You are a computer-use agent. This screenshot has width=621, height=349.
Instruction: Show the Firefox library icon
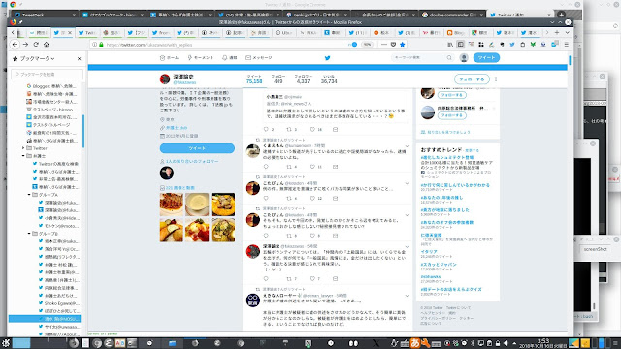tap(450, 45)
